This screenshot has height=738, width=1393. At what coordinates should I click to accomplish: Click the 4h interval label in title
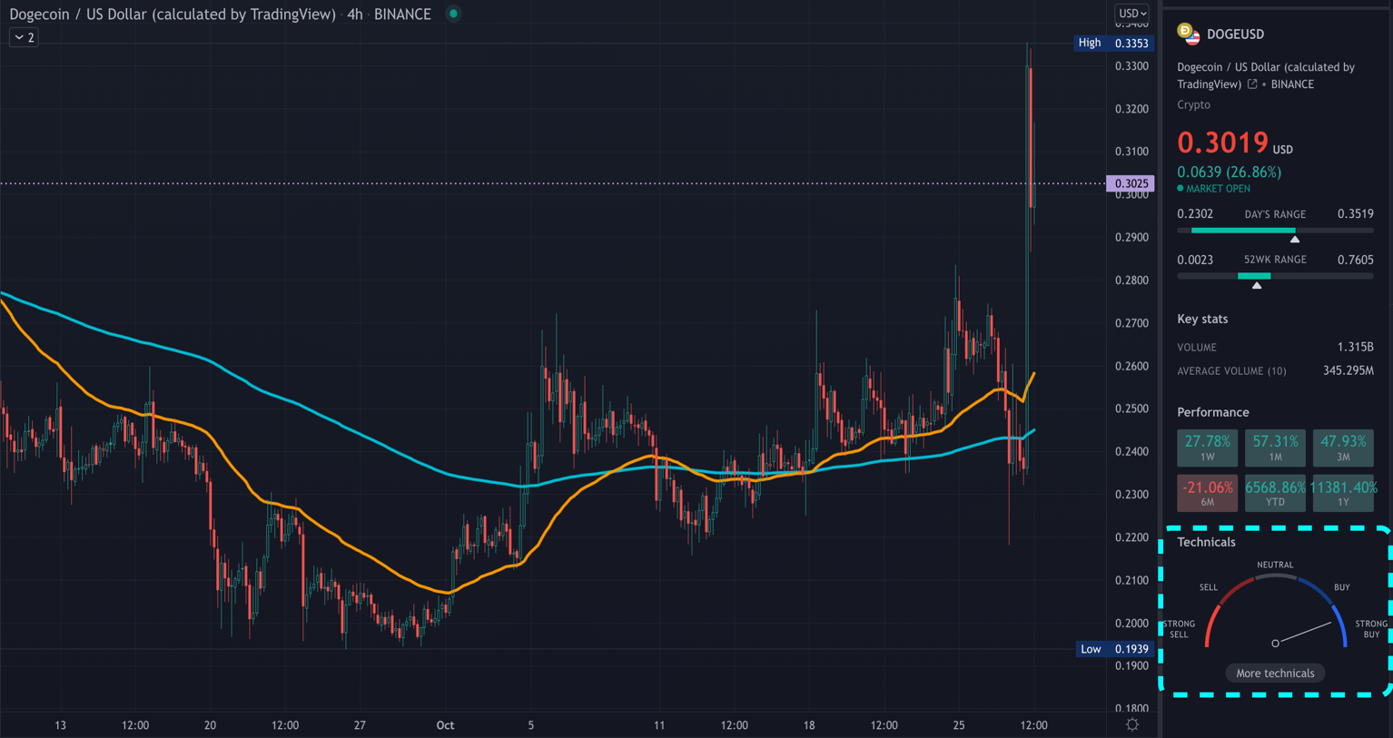355,15
